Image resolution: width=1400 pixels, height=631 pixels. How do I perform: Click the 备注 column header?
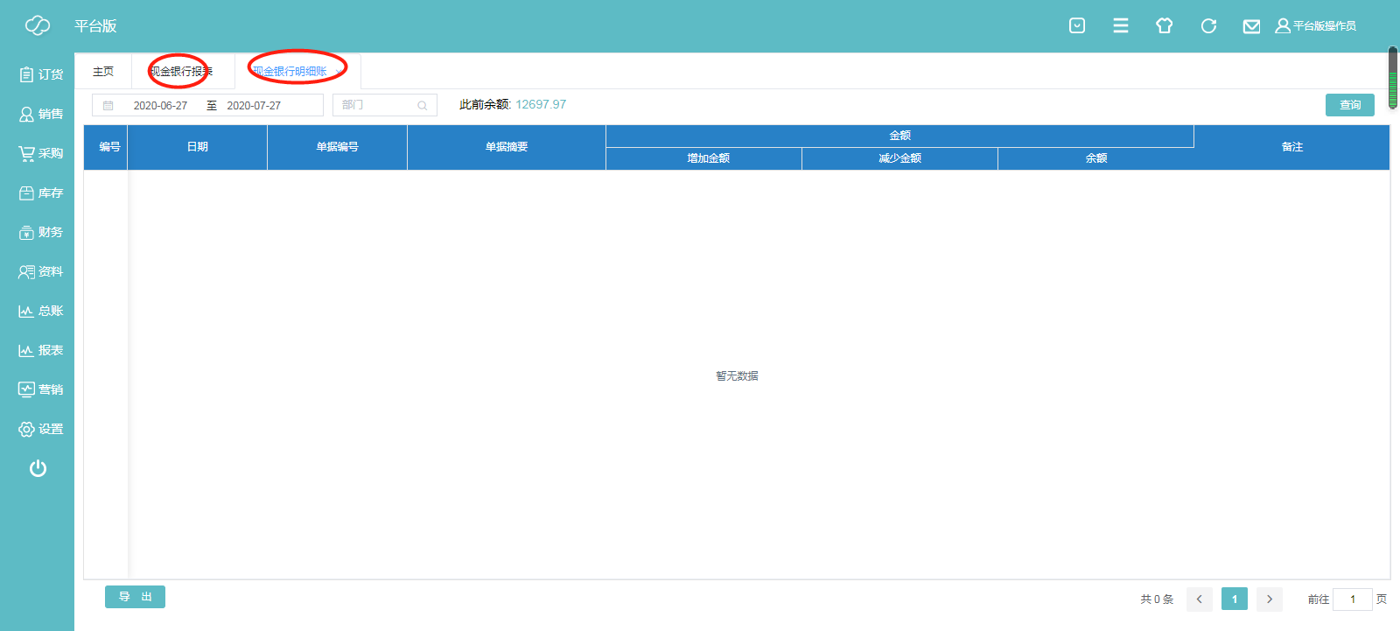(x=1292, y=147)
